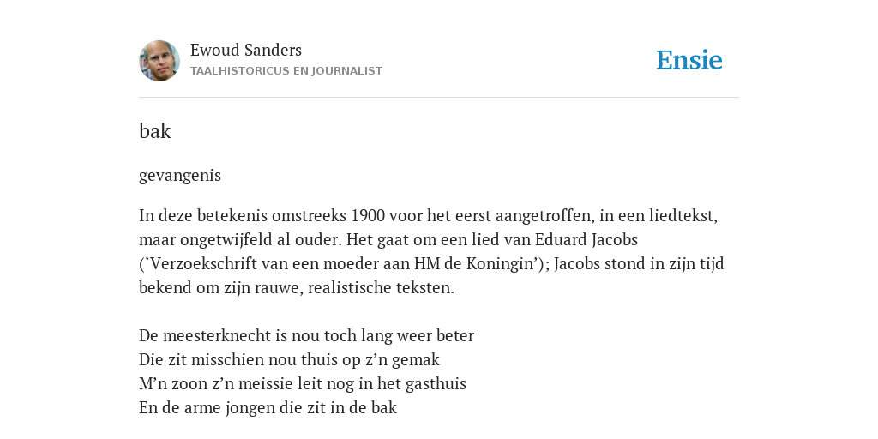878x439 pixels.
Task: Click the author name Ewoud Sanders
Action: click(246, 50)
